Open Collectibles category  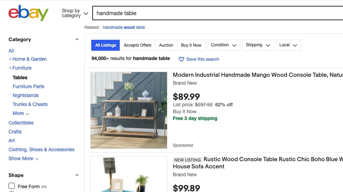coord(21,123)
